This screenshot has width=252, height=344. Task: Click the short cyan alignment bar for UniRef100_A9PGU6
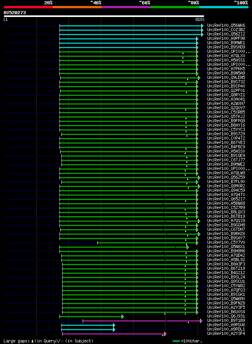[89, 325]
